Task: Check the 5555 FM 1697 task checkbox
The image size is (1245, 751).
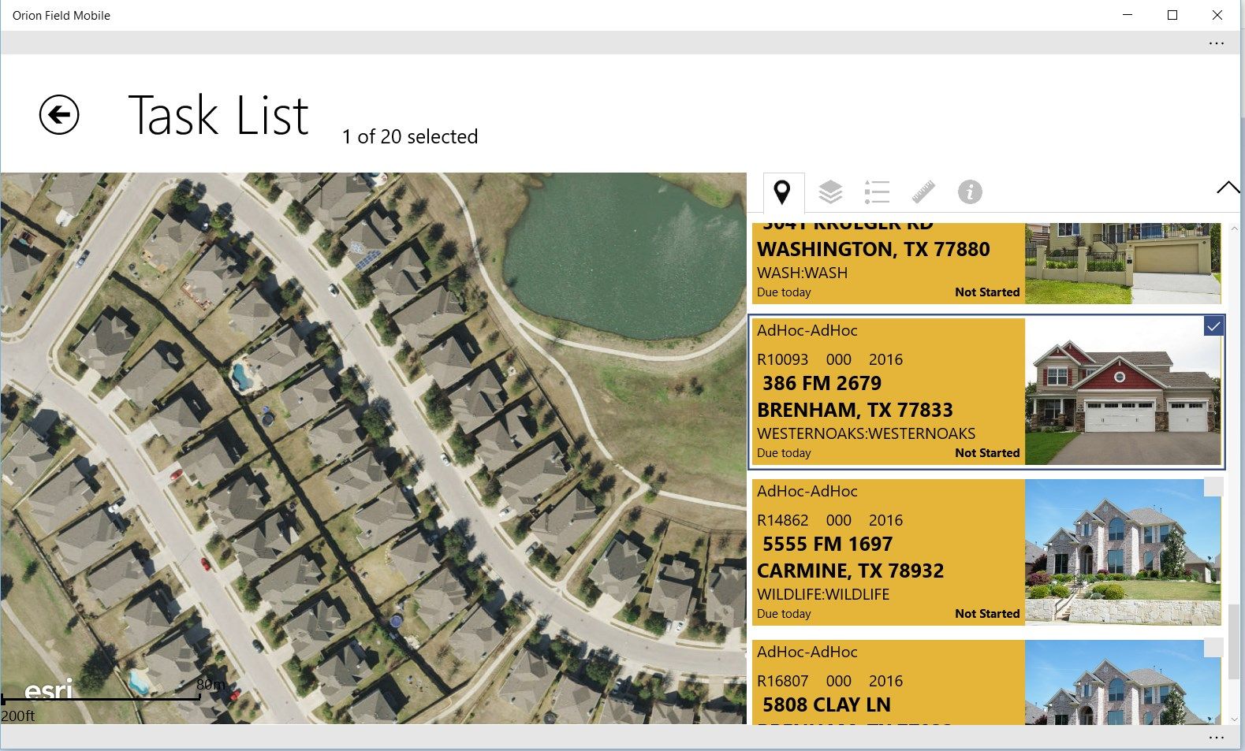Action: (1213, 487)
